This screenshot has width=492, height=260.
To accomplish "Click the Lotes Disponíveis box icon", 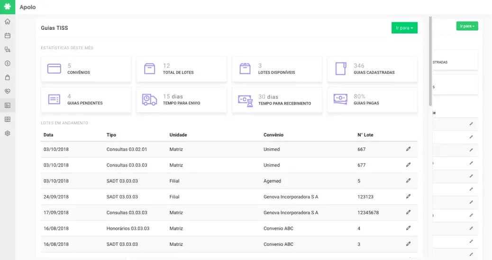I will (x=245, y=69).
